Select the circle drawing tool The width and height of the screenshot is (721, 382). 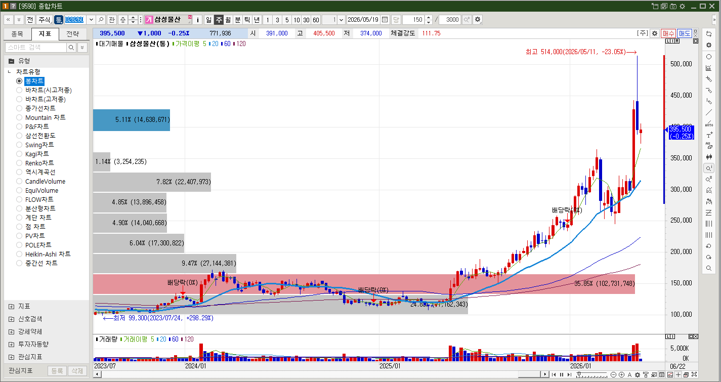[708, 57]
